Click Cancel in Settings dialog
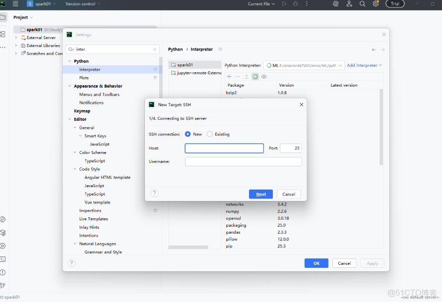442x302 pixels. point(344,263)
